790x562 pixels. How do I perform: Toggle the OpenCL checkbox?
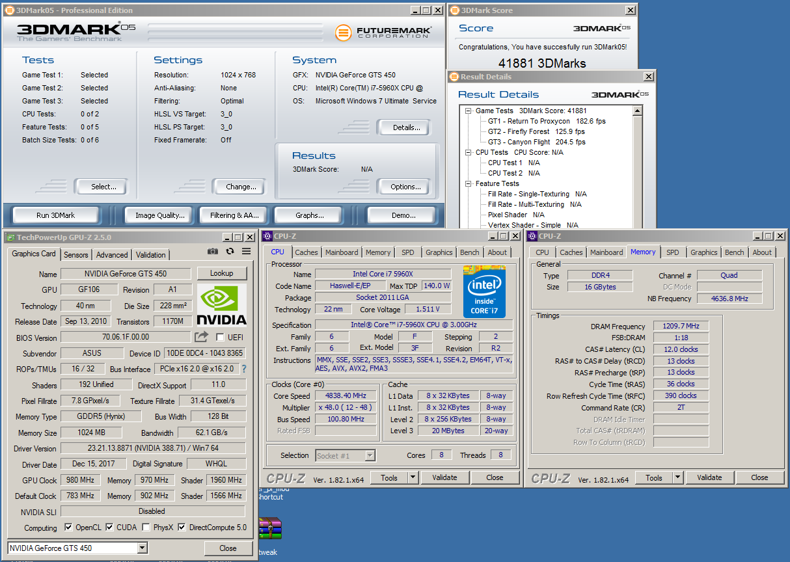point(69,528)
